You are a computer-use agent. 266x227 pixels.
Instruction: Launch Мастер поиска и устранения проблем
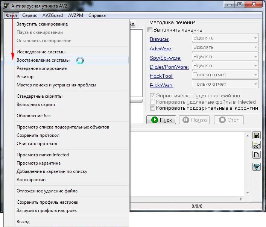point(67,85)
